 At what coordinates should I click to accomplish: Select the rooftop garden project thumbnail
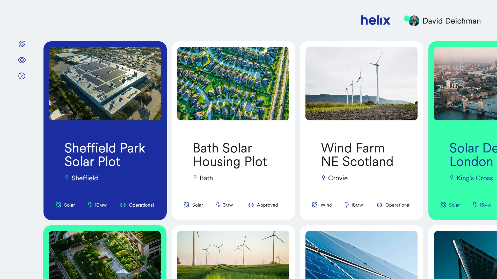(105, 255)
